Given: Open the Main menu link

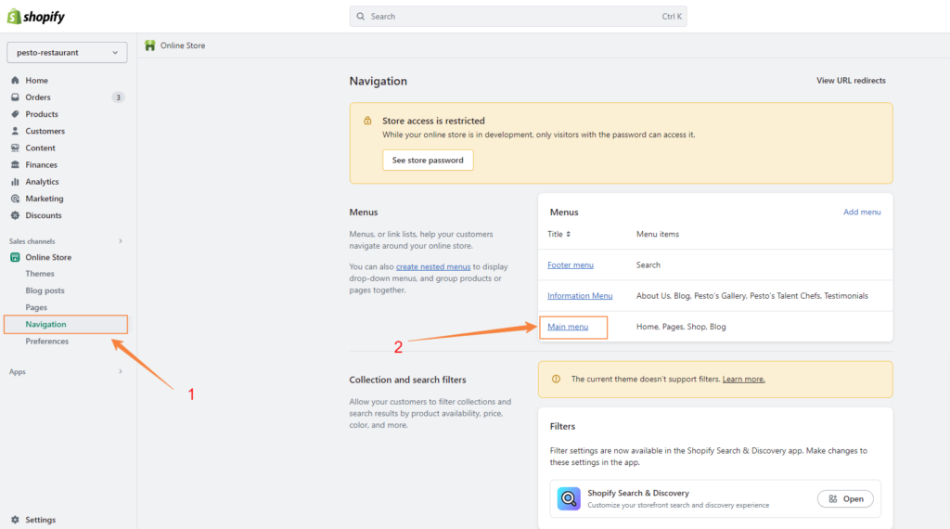Looking at the screenshot, I should [568, 327].
